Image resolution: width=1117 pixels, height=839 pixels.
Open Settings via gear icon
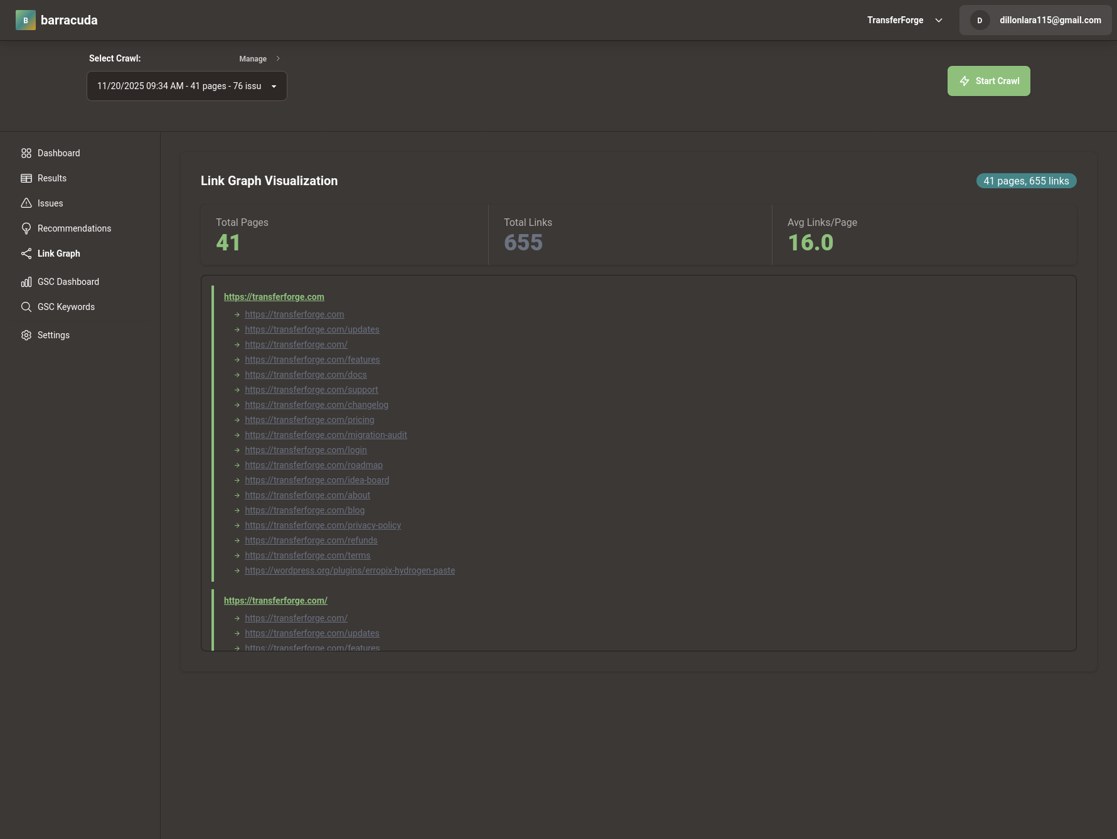pyautogui.click(x=26, y=335)
